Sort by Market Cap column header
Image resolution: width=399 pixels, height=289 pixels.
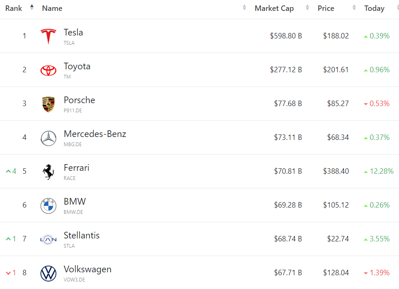pyautogui.click(x=274, y=8)
